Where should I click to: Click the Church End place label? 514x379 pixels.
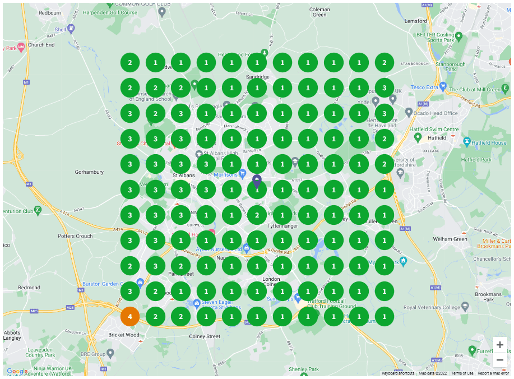(41, 45)
